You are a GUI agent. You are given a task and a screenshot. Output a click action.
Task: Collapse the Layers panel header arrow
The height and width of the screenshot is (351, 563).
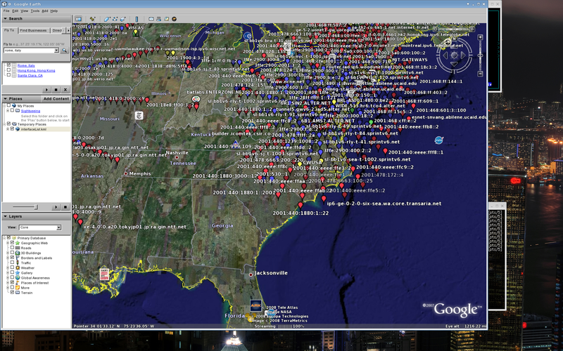pyautogui.click(x=6, y=216)
